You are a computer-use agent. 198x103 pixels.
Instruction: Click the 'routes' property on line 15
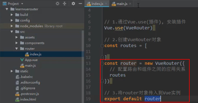[x=118, y=75]
